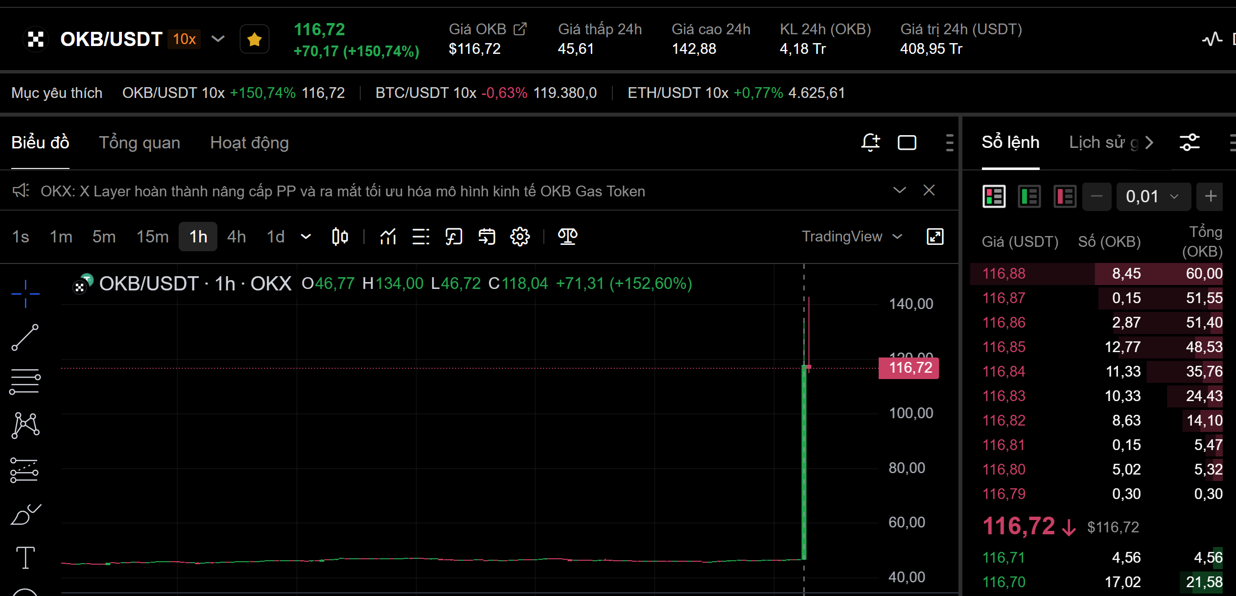Show bids-only green order book view

click(x=1029, y=197)
